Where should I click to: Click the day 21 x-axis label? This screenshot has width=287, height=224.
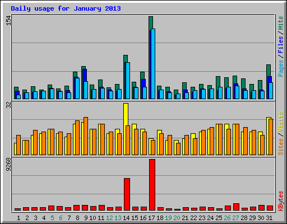pyautogui.click(x=185, y=218)
